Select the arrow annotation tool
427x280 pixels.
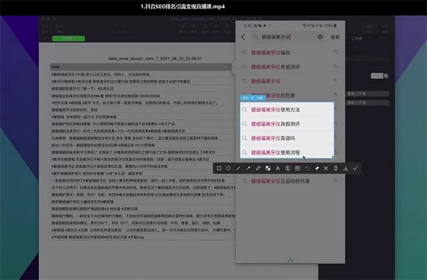248,168
